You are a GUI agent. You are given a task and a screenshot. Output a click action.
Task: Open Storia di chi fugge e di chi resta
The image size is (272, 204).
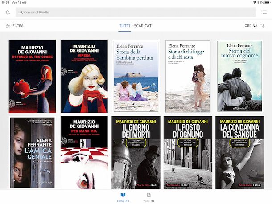[188, 76]
